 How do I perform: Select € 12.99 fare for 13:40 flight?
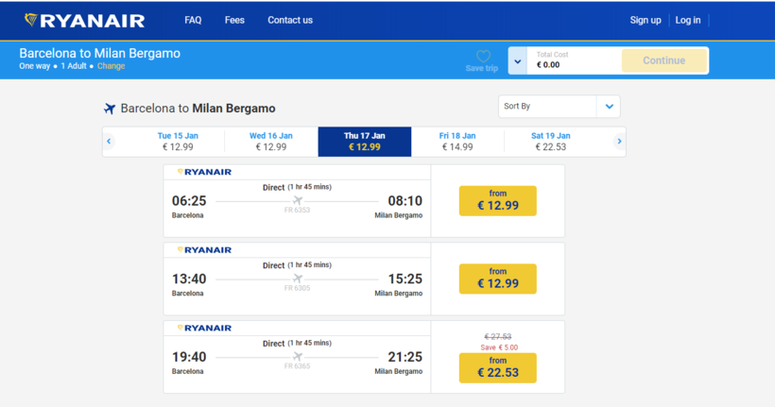pos(498,279)
